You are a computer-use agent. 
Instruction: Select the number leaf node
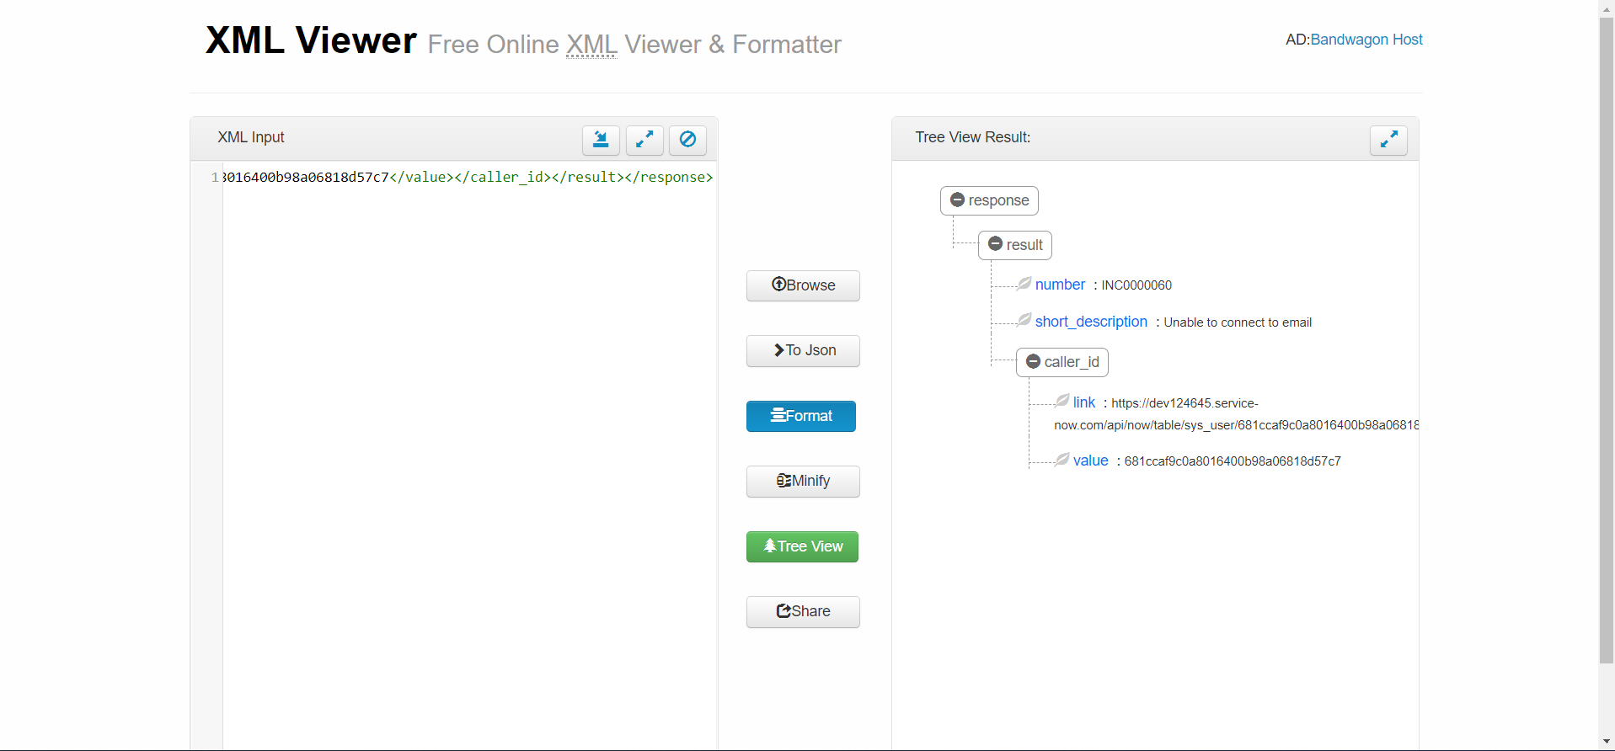[x=1060, y=285]
